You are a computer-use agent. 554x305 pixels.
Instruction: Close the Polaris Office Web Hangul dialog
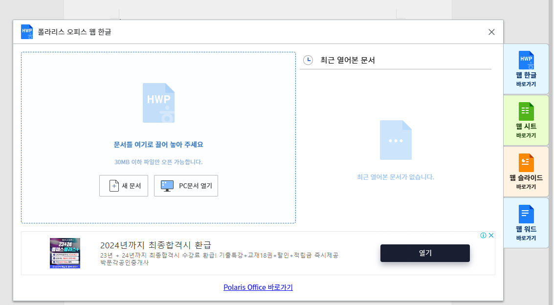tap(491, 32)
